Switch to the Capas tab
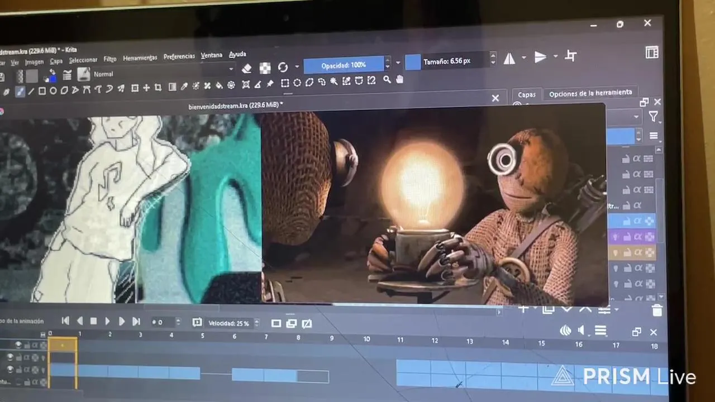The image size is (715, 402). (x=527, y=95)
